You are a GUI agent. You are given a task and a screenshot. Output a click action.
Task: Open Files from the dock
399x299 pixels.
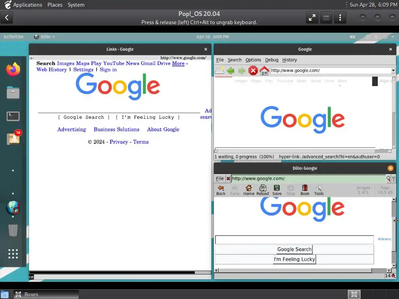13,92
